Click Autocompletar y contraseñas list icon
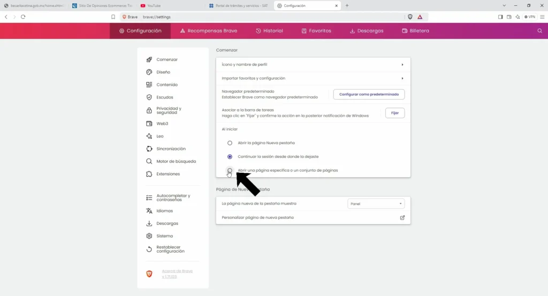Screen dimensions: 548x296 point(149,198)
